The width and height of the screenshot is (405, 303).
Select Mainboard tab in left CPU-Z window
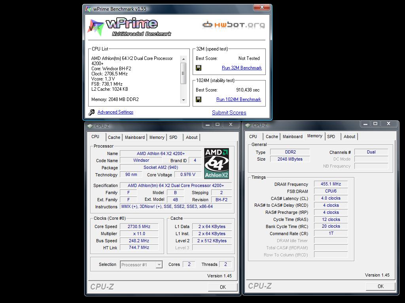[134, 137]
